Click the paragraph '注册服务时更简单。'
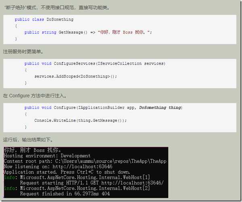Image resolution: width=242 pixels, height=202 pixels. click(x=23, y=52)
